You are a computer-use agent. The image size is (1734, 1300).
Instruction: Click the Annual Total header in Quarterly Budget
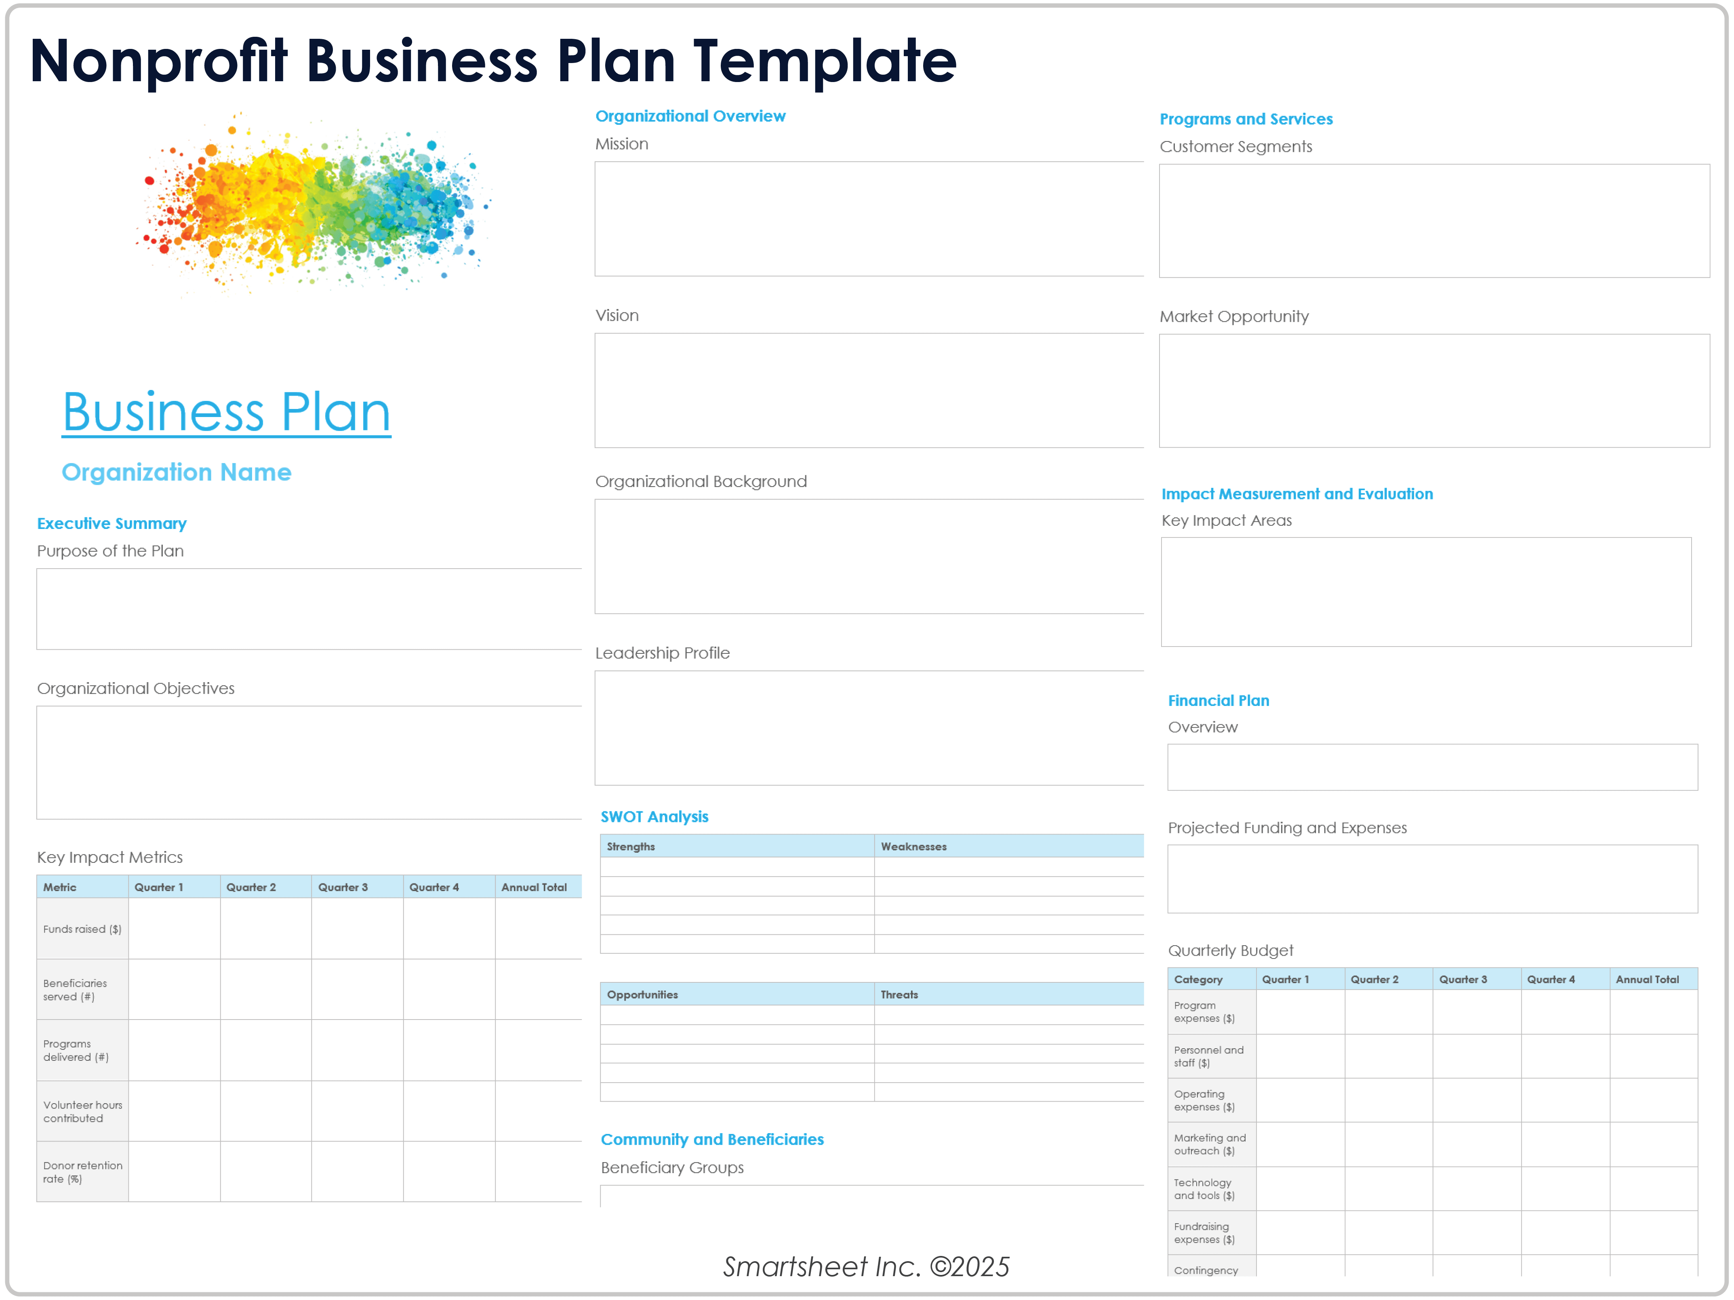[x=1652, y=979]
